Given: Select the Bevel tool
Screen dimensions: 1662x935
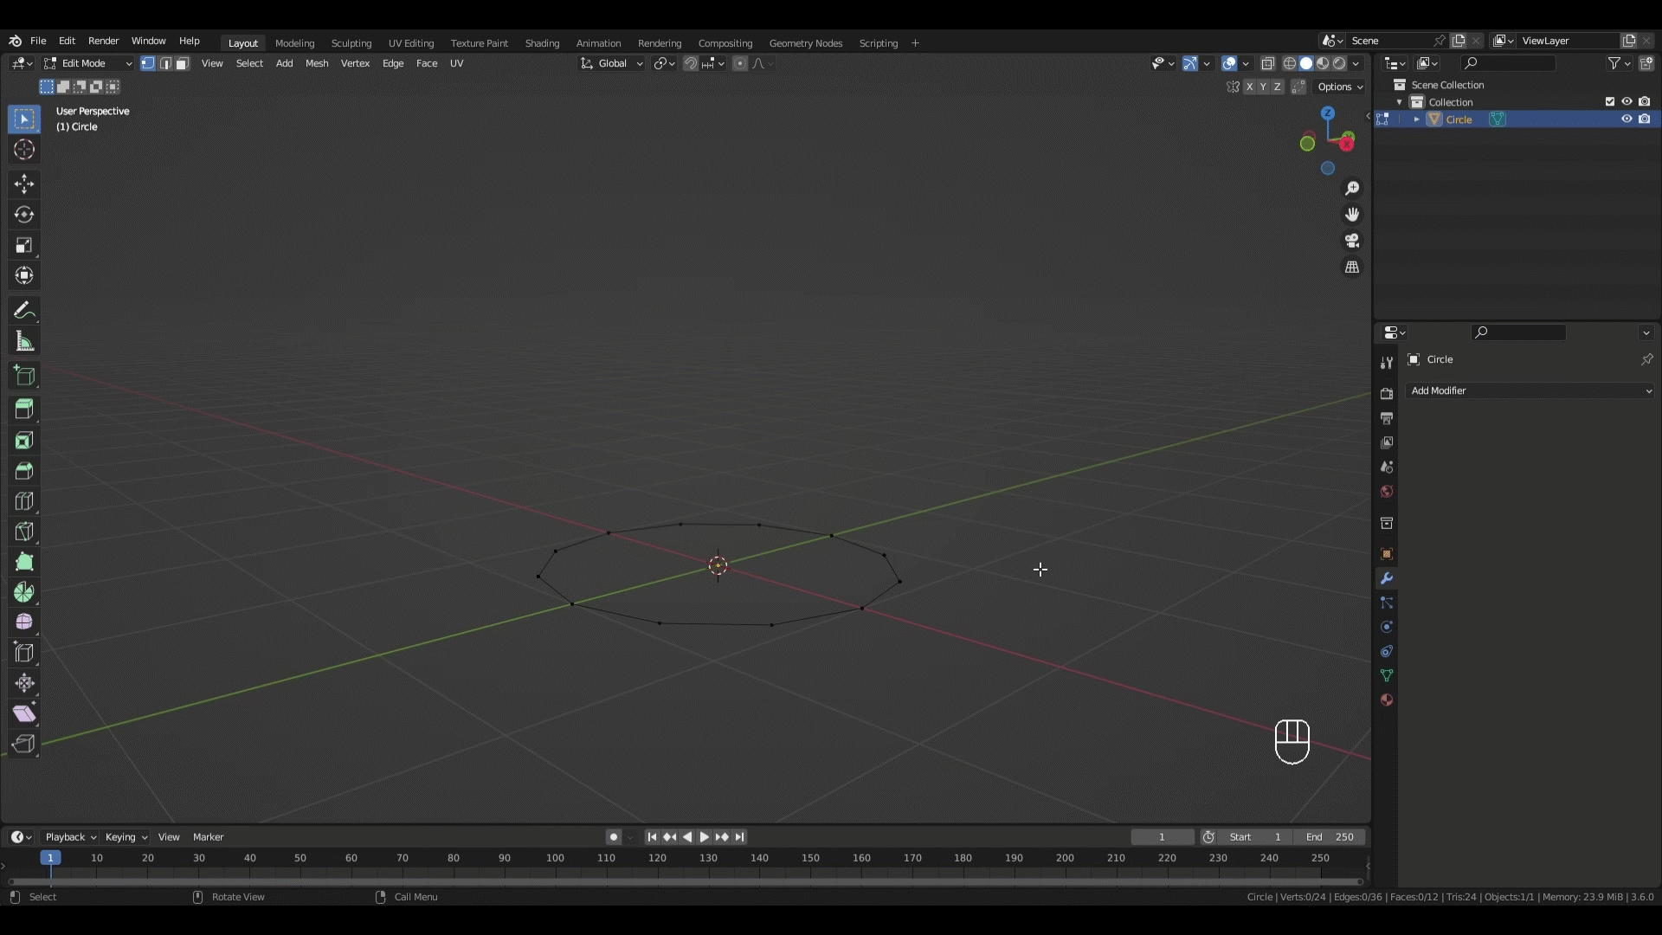Looking at the screenshot, I should click(24, 471).
